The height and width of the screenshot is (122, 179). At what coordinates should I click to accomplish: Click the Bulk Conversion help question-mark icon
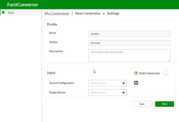(136, 73)
